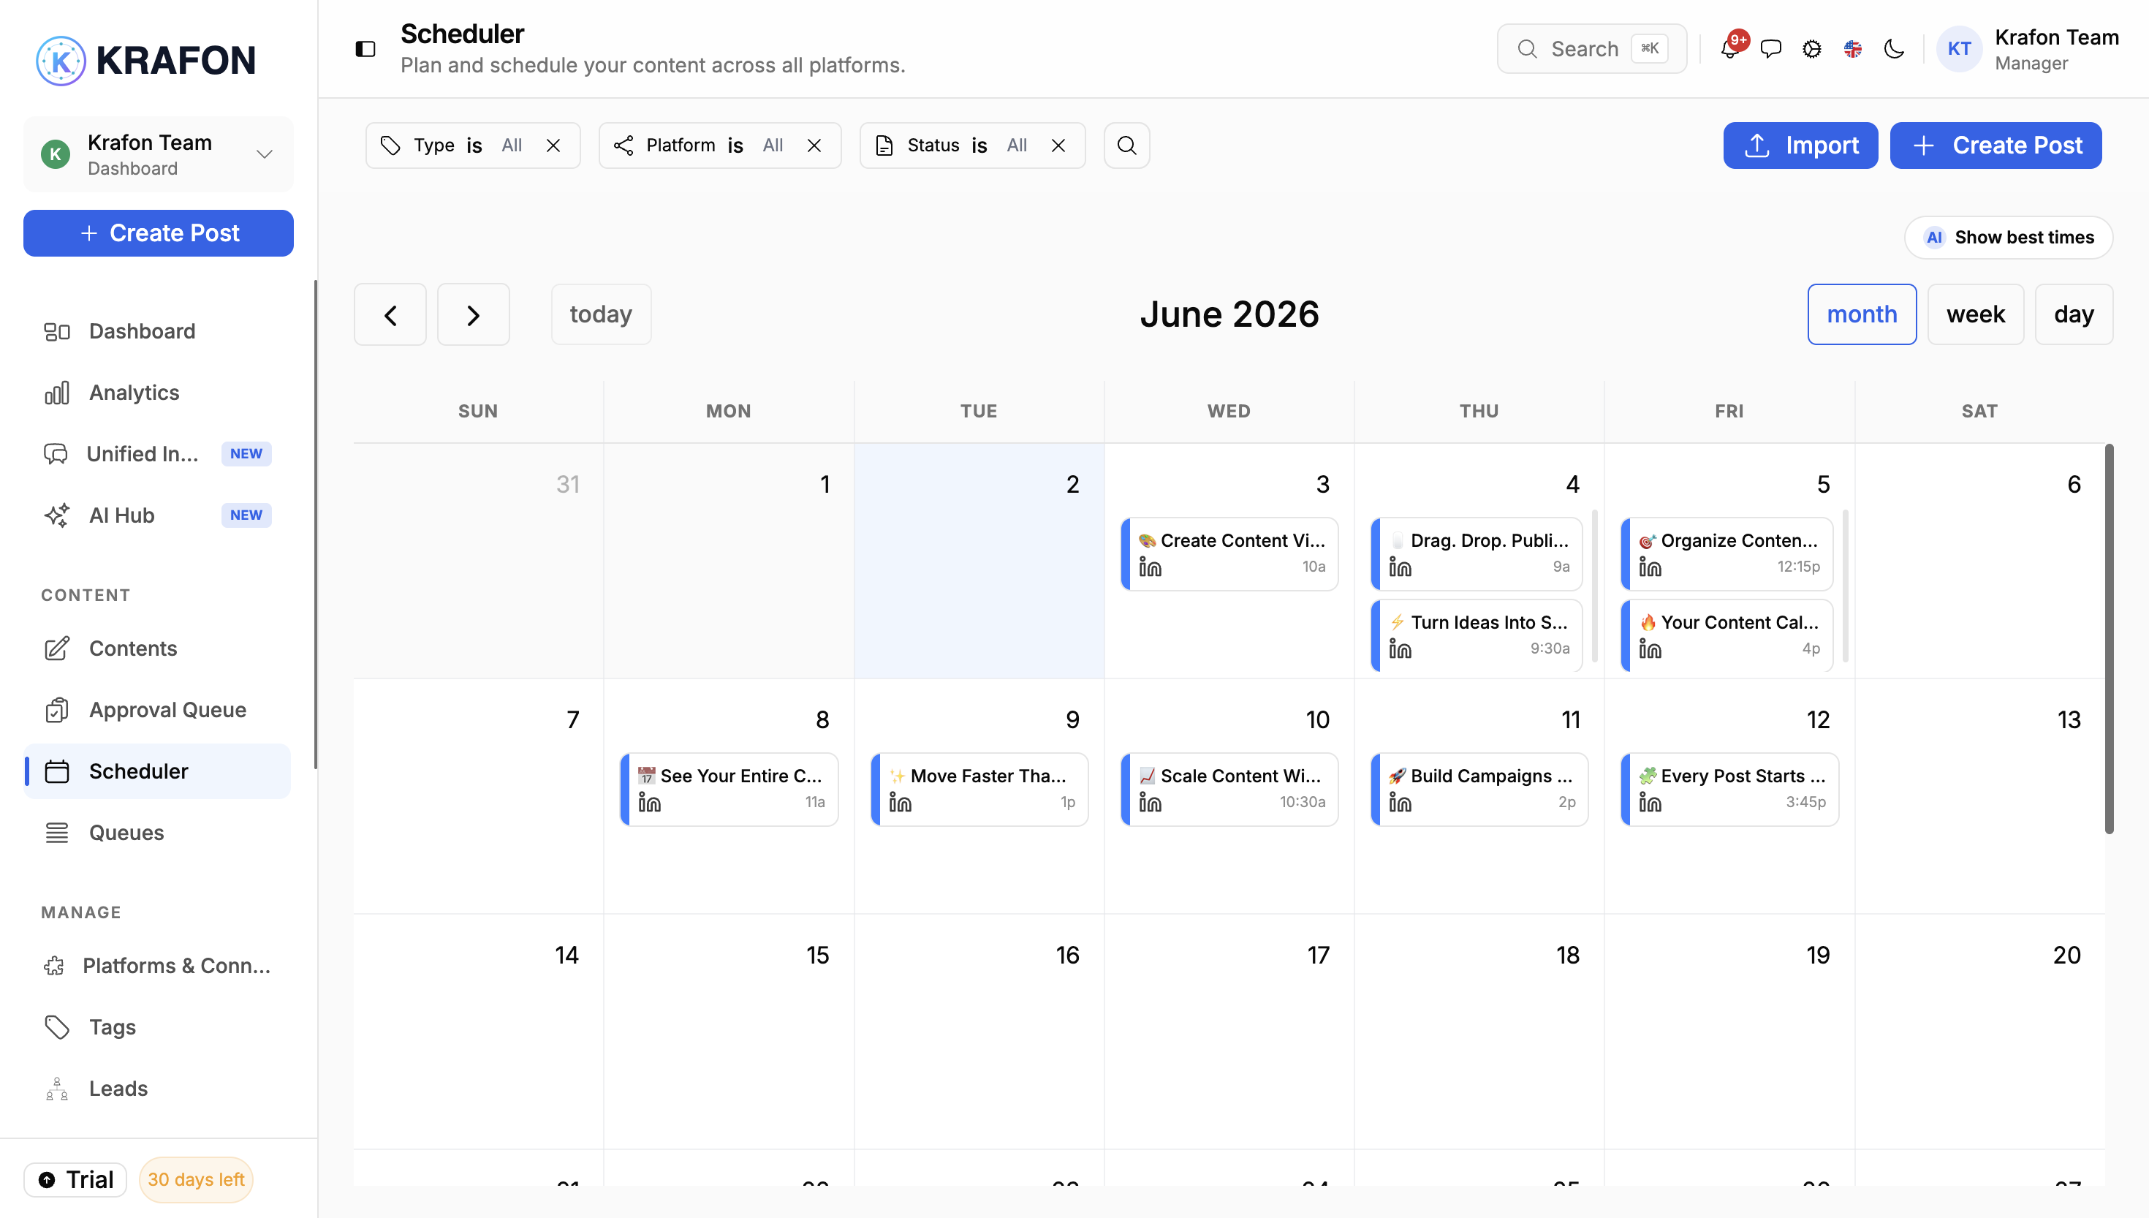Remove the Type filter with its X
The image size is (2149, 1218).
(x=553, y=145)
